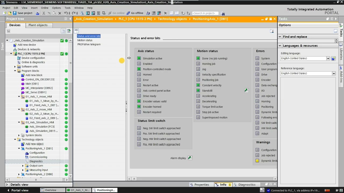Viewport: 344px width, 193px height.
Task: Click the Simulation active status indicator
Action: pyautogui.click(x=139, y=58)
